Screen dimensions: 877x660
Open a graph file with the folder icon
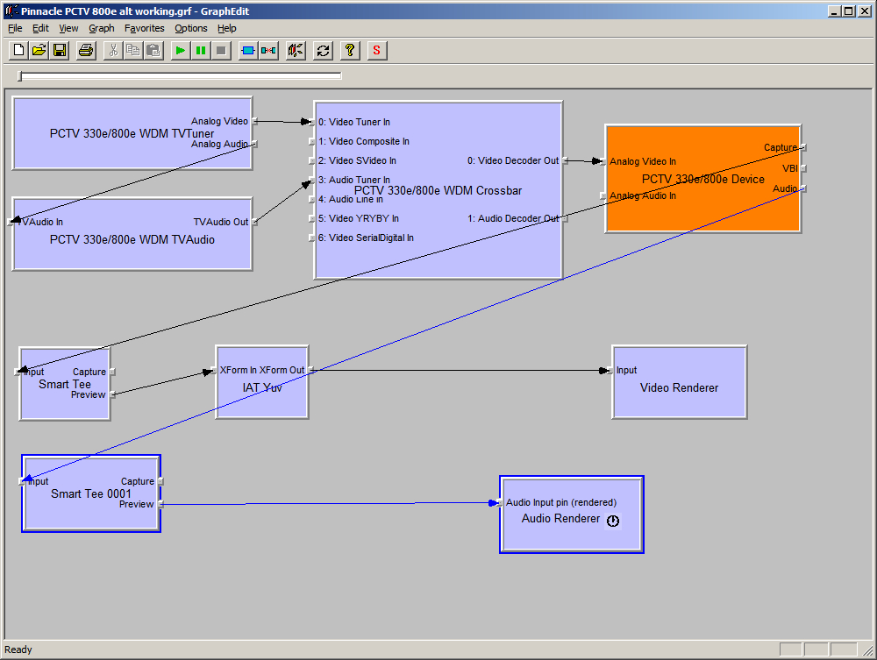click(39, 50)
